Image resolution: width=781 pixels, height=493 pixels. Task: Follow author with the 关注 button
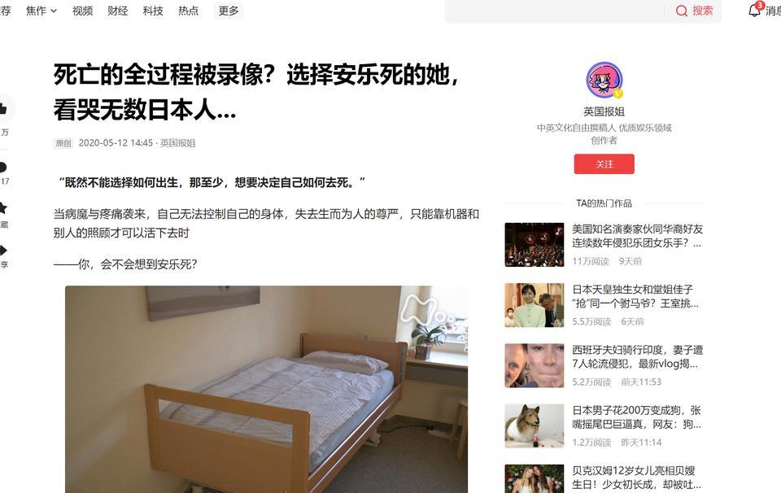604,164
